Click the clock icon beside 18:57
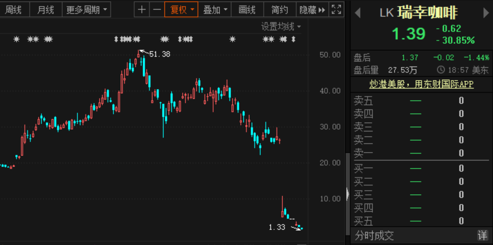This screenshot has width=493, height=245. point(441,70)
